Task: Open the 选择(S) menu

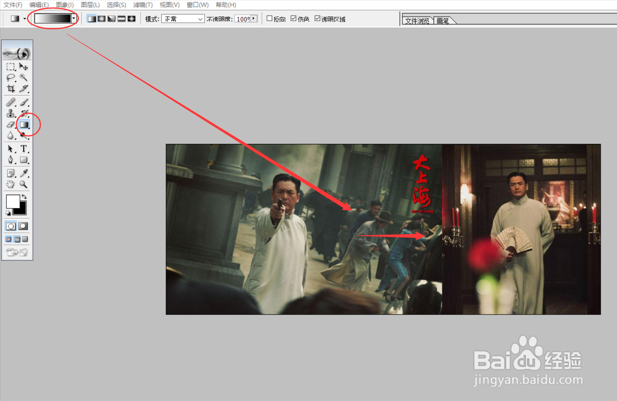Action: click(x=116, y=5)
